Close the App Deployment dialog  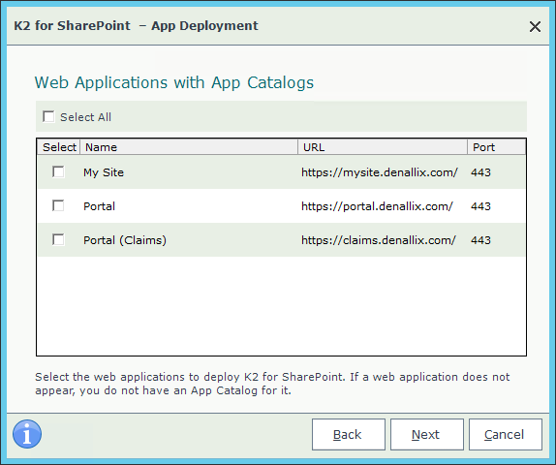[535, 26]
